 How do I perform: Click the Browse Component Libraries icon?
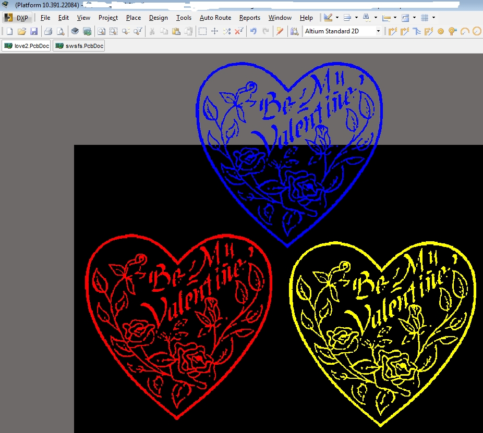(294, 31)
